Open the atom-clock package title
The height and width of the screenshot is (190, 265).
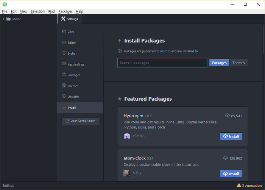(x=134, y=158)
